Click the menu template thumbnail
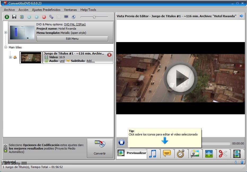247x172 pixels. click(x=22, y=33)
